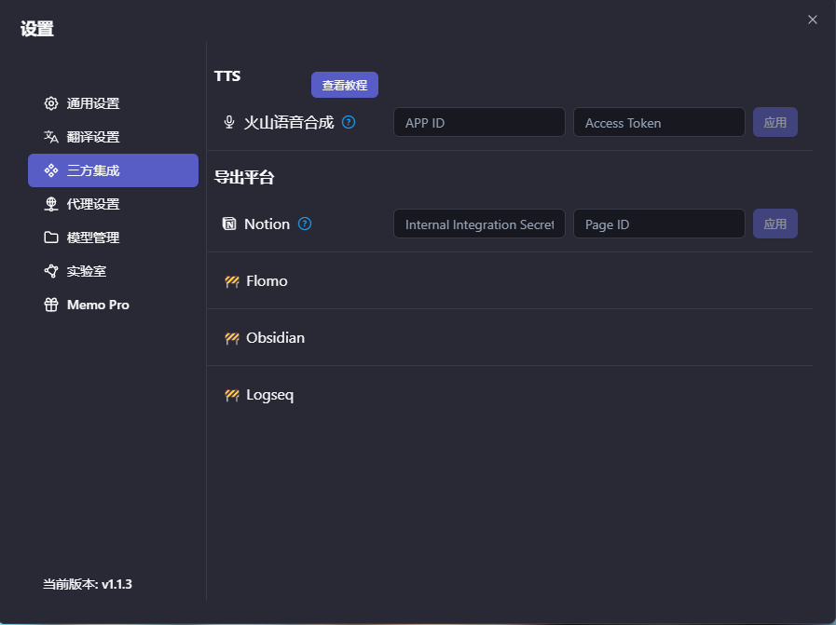Click the help icon beside 火山语音合成
The image size is (836, 625).
349,122
